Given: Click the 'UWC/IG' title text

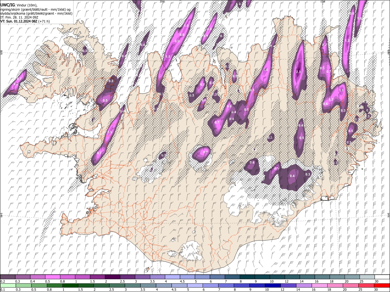Looking at the screenshot, I should 7,5.
